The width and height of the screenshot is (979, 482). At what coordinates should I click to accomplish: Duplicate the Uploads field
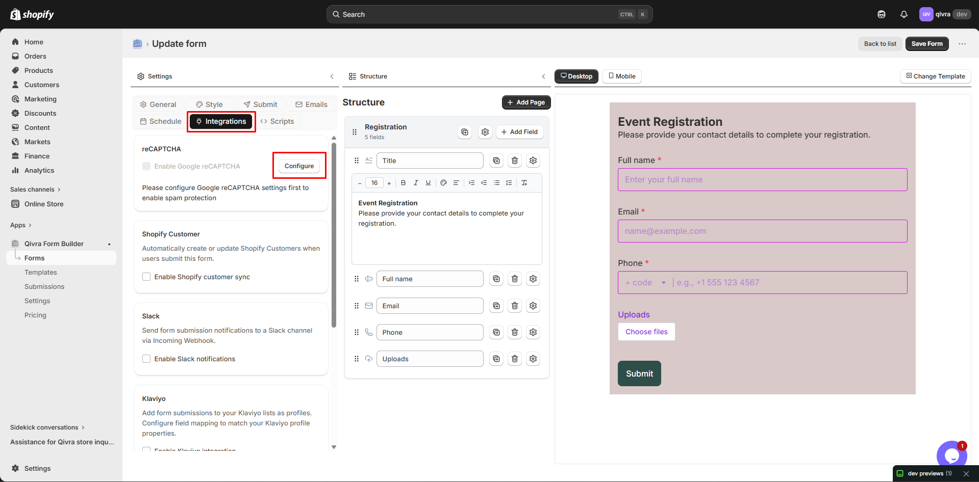(496, 359)
